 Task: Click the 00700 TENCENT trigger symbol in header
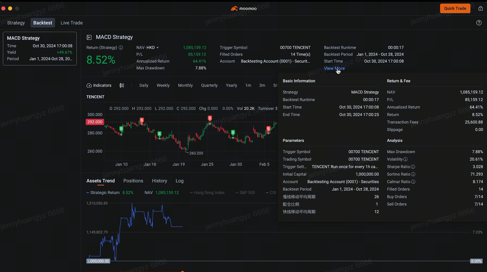(x=295, y=48)
